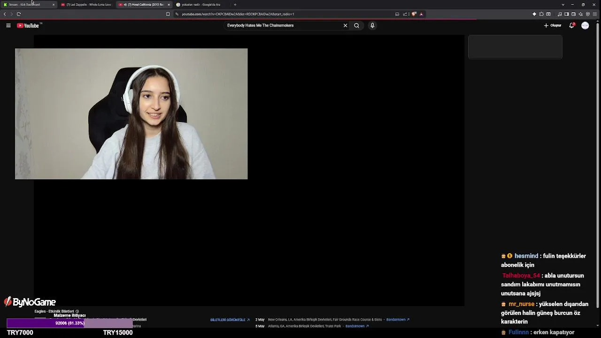Start voice search with microphone icon

[372, 25]
